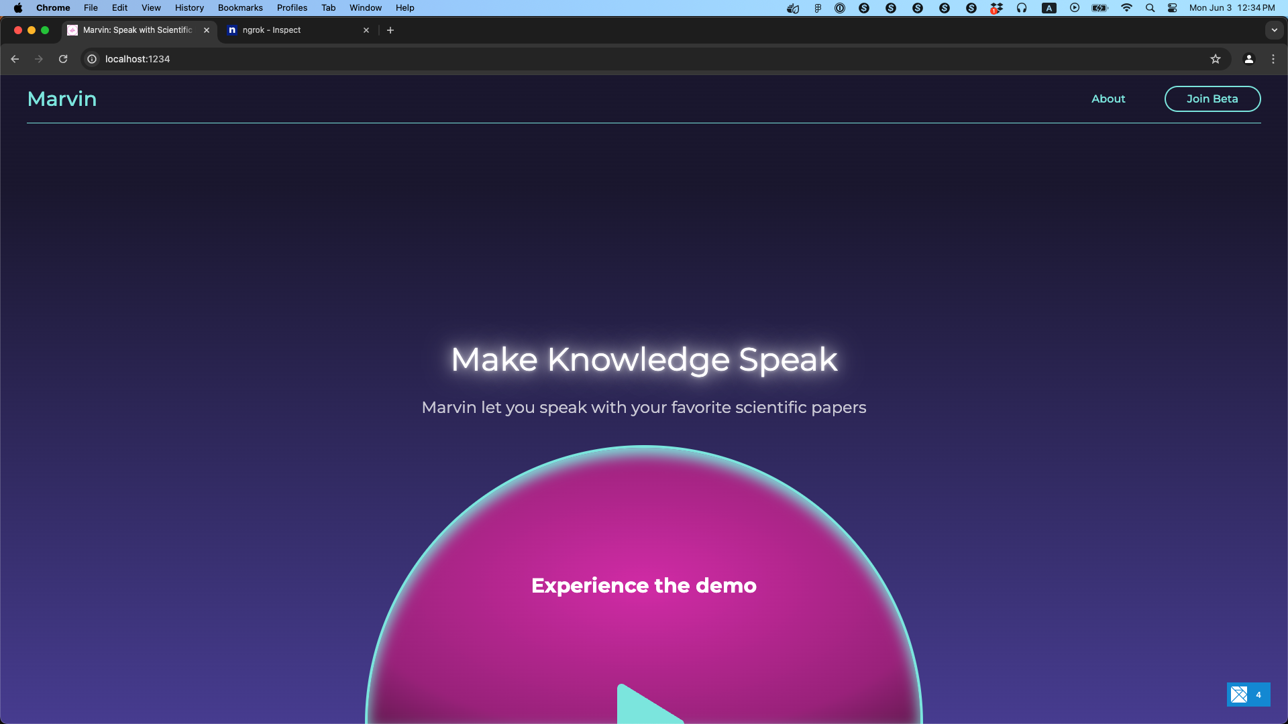Go back with the back arrow
The width and height of the screenshot is (1288, 724).
[15, 59]
